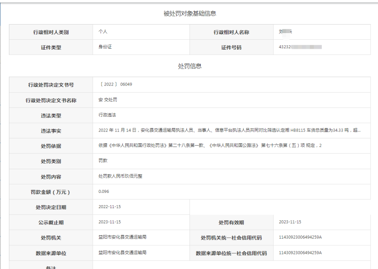Image resolution: width=378 pixels, height=269 pixels.
Task: Click the 处罚信息 section heading
Action: coord(189,66)
